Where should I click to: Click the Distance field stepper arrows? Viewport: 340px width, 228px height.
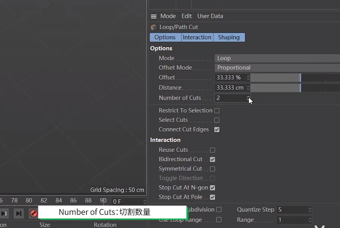[x=248, y=87]
